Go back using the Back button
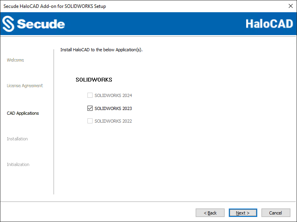 [210, 213]
